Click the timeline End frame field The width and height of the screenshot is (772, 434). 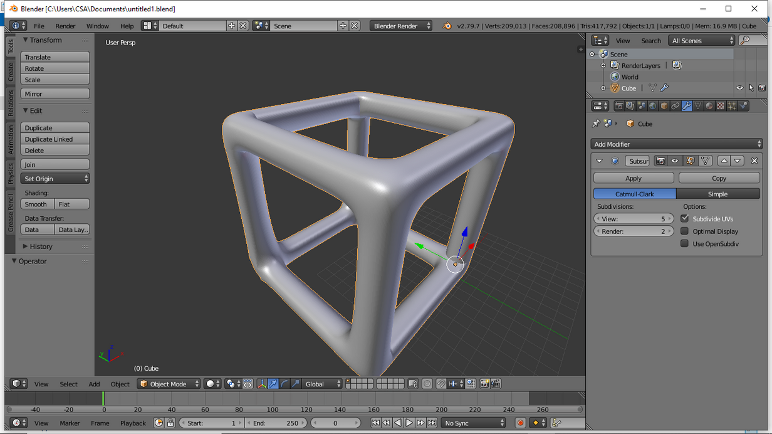coord(276,423)
